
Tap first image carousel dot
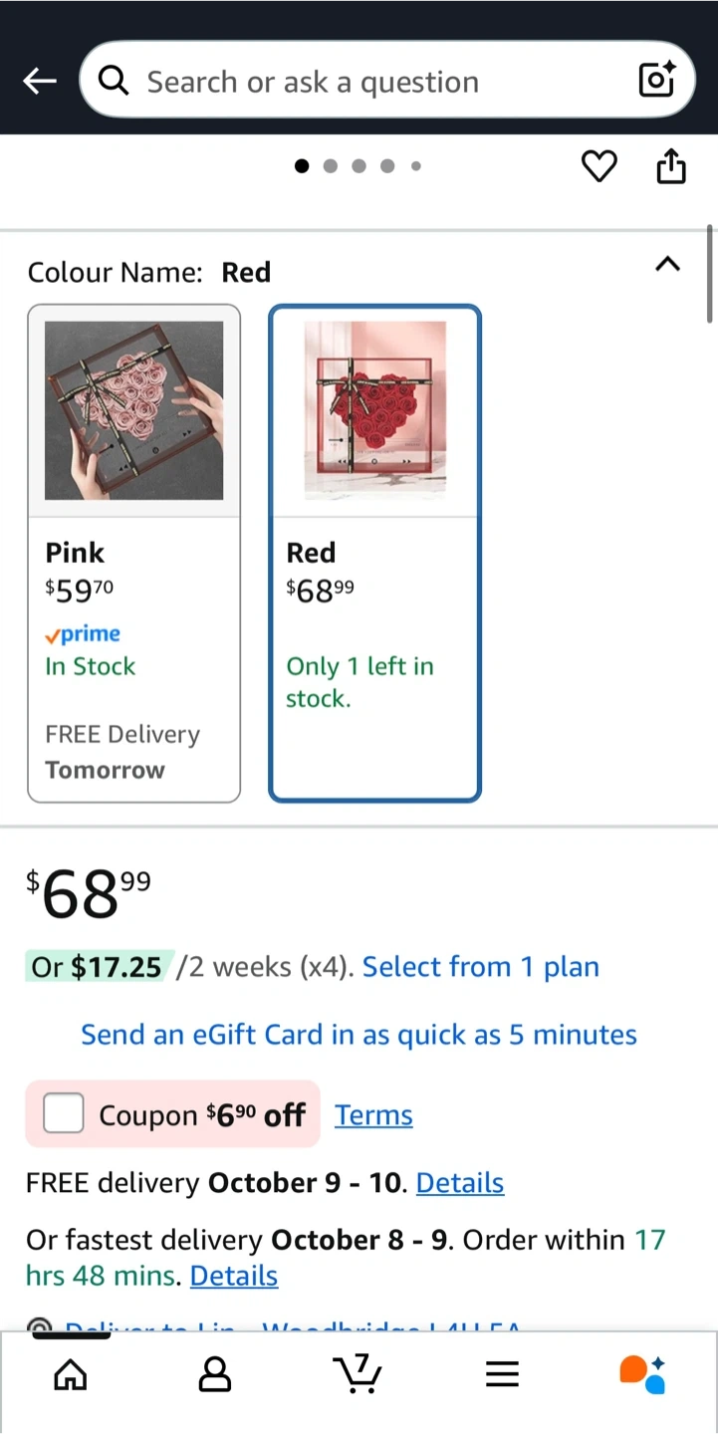[x=302, y=166]
